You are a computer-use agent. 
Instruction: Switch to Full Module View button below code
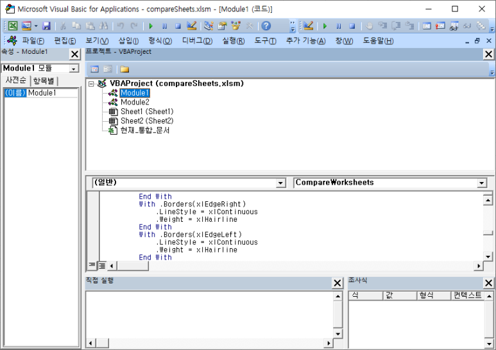pos(102,265)
